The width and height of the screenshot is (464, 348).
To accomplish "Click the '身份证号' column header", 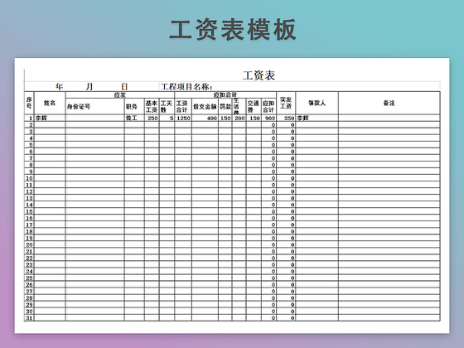I will click(95, 107).
